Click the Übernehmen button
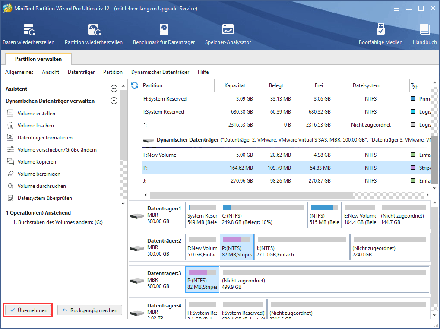The width and height of the screenshot is (440, 329). 28,310
